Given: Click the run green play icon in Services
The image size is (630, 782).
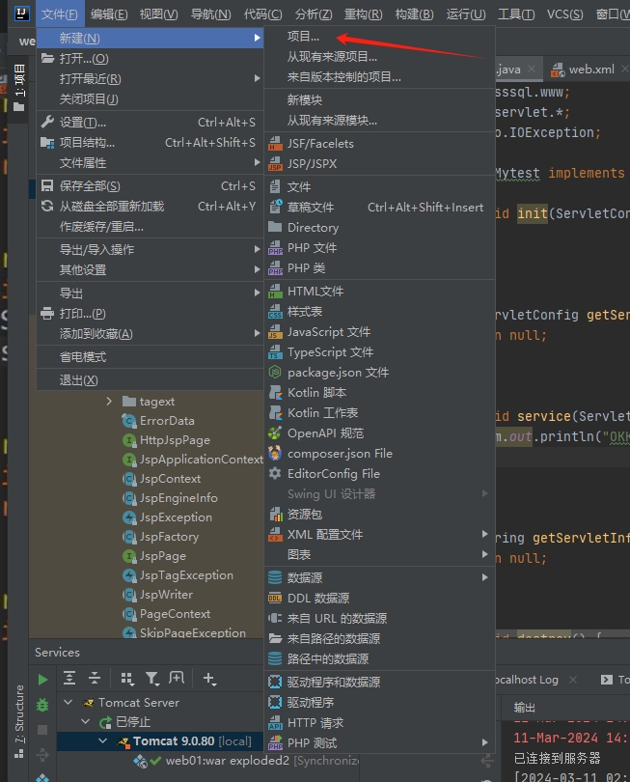Looking at the screenshot, I should (42, 680).
